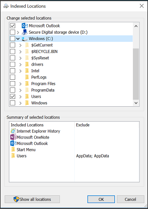Screen dimensions: 148x209
Task: Expand the Secure Digital storage device node
Action: [x=18, y=32]
